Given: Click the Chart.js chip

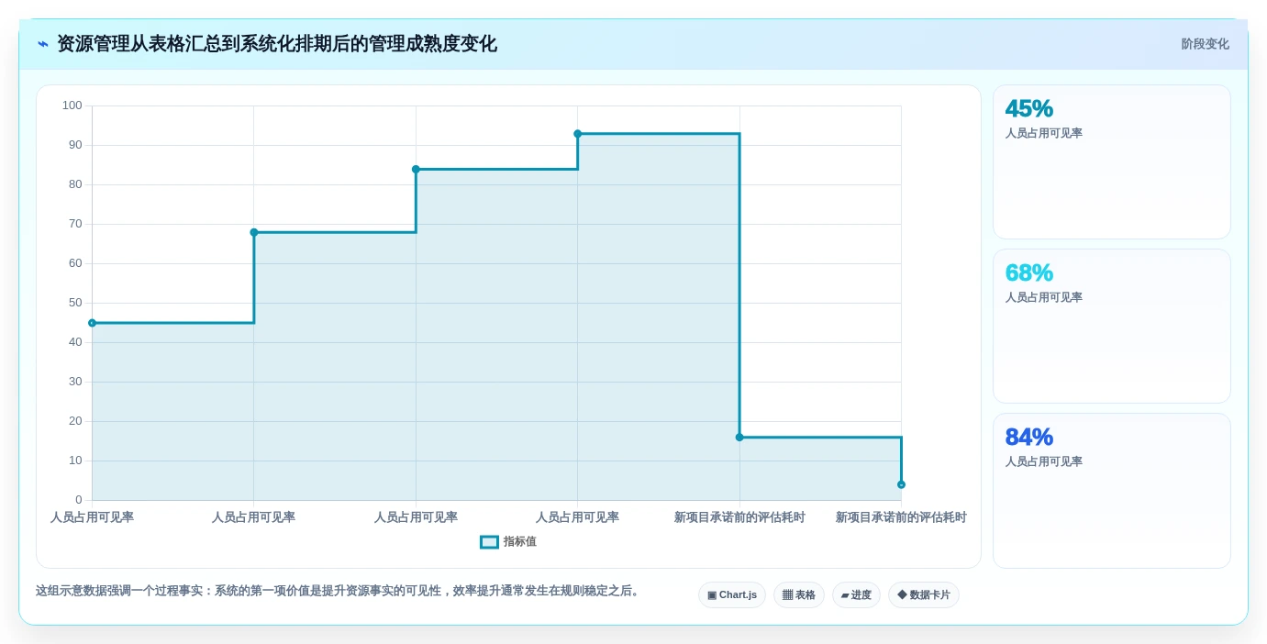Looking at the screenshot, I should [x=732, y=594].
